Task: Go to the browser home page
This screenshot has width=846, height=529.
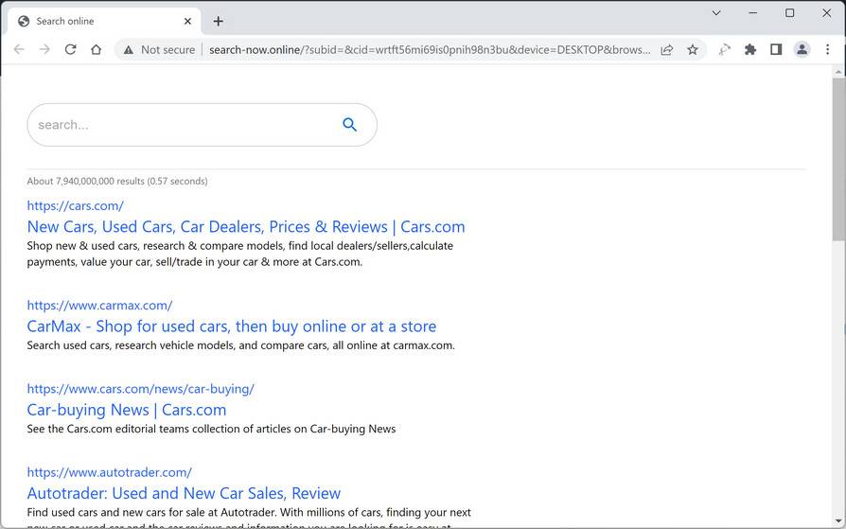Action: coord(96,49)
